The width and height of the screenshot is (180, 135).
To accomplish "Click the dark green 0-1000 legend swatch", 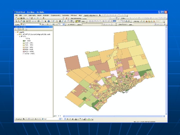I will coord(24,40).
